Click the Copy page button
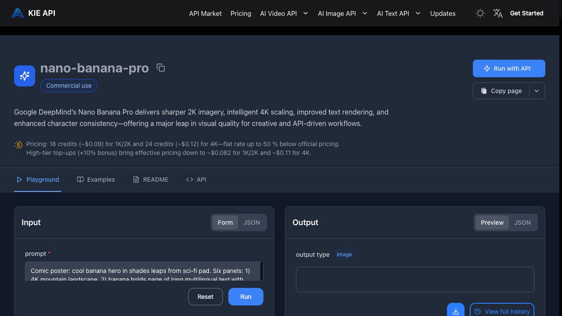The width and height of the screenshot is (562, 316). (501, 91)
